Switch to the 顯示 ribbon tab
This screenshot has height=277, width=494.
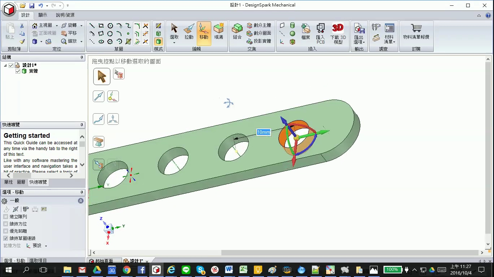click(x=43, y=15)
